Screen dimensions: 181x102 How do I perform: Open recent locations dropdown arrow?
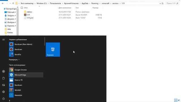coord(10,3)
